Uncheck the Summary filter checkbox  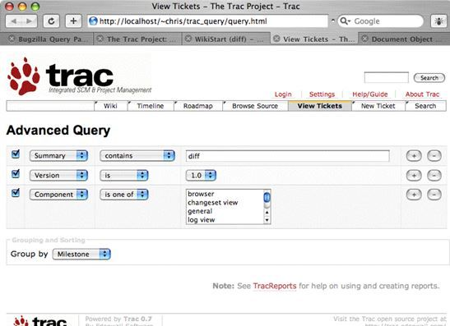click(x=16, y=154)
